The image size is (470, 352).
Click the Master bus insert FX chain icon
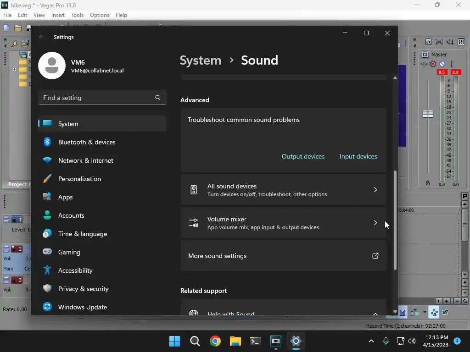[x=424, y=64]
